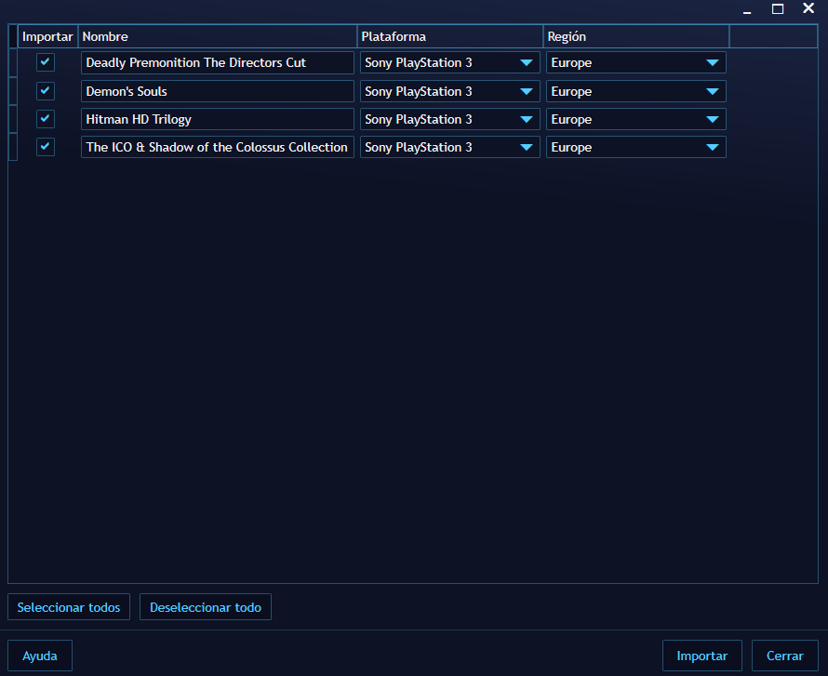Toggle import checkbox for Demon's Souls
Screen dimensions: 828x676
[x=45, y=91]
